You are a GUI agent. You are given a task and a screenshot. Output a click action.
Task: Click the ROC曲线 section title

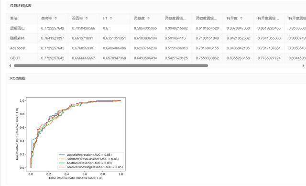[18, 78]
